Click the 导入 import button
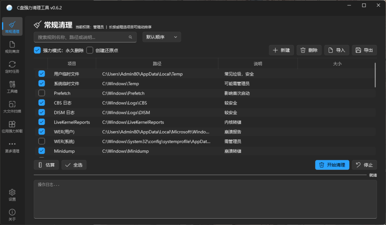386x225 pixels. click(x=337, y=50)
